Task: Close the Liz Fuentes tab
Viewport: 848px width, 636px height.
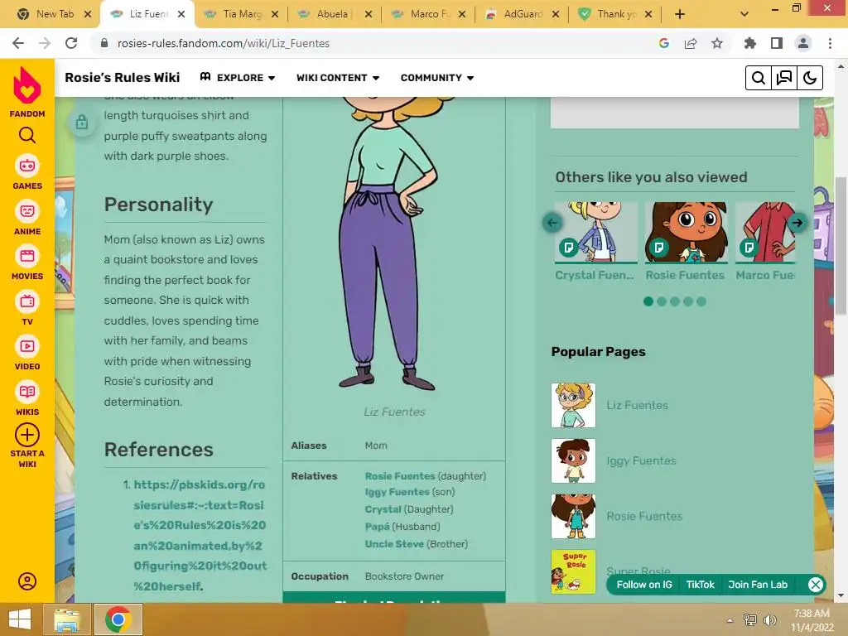Action: pos(181,15)
